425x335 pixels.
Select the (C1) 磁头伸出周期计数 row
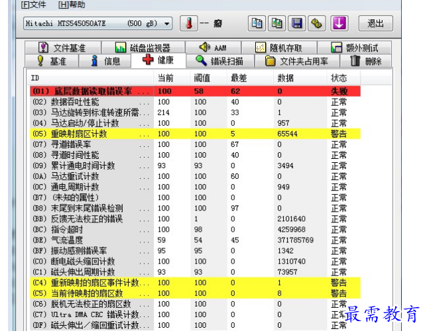(195, 272)
